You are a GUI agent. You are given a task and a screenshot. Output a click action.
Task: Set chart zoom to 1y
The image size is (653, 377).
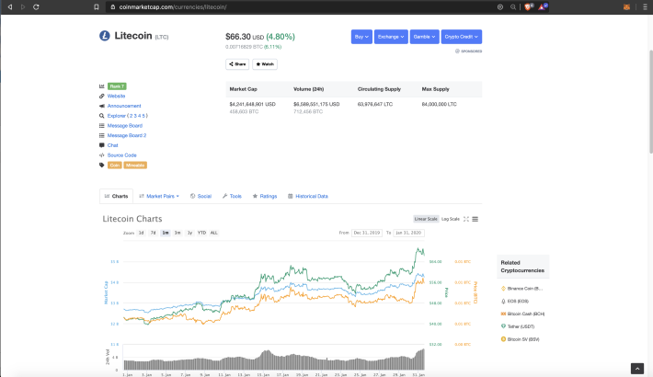[x=189, y=233]
